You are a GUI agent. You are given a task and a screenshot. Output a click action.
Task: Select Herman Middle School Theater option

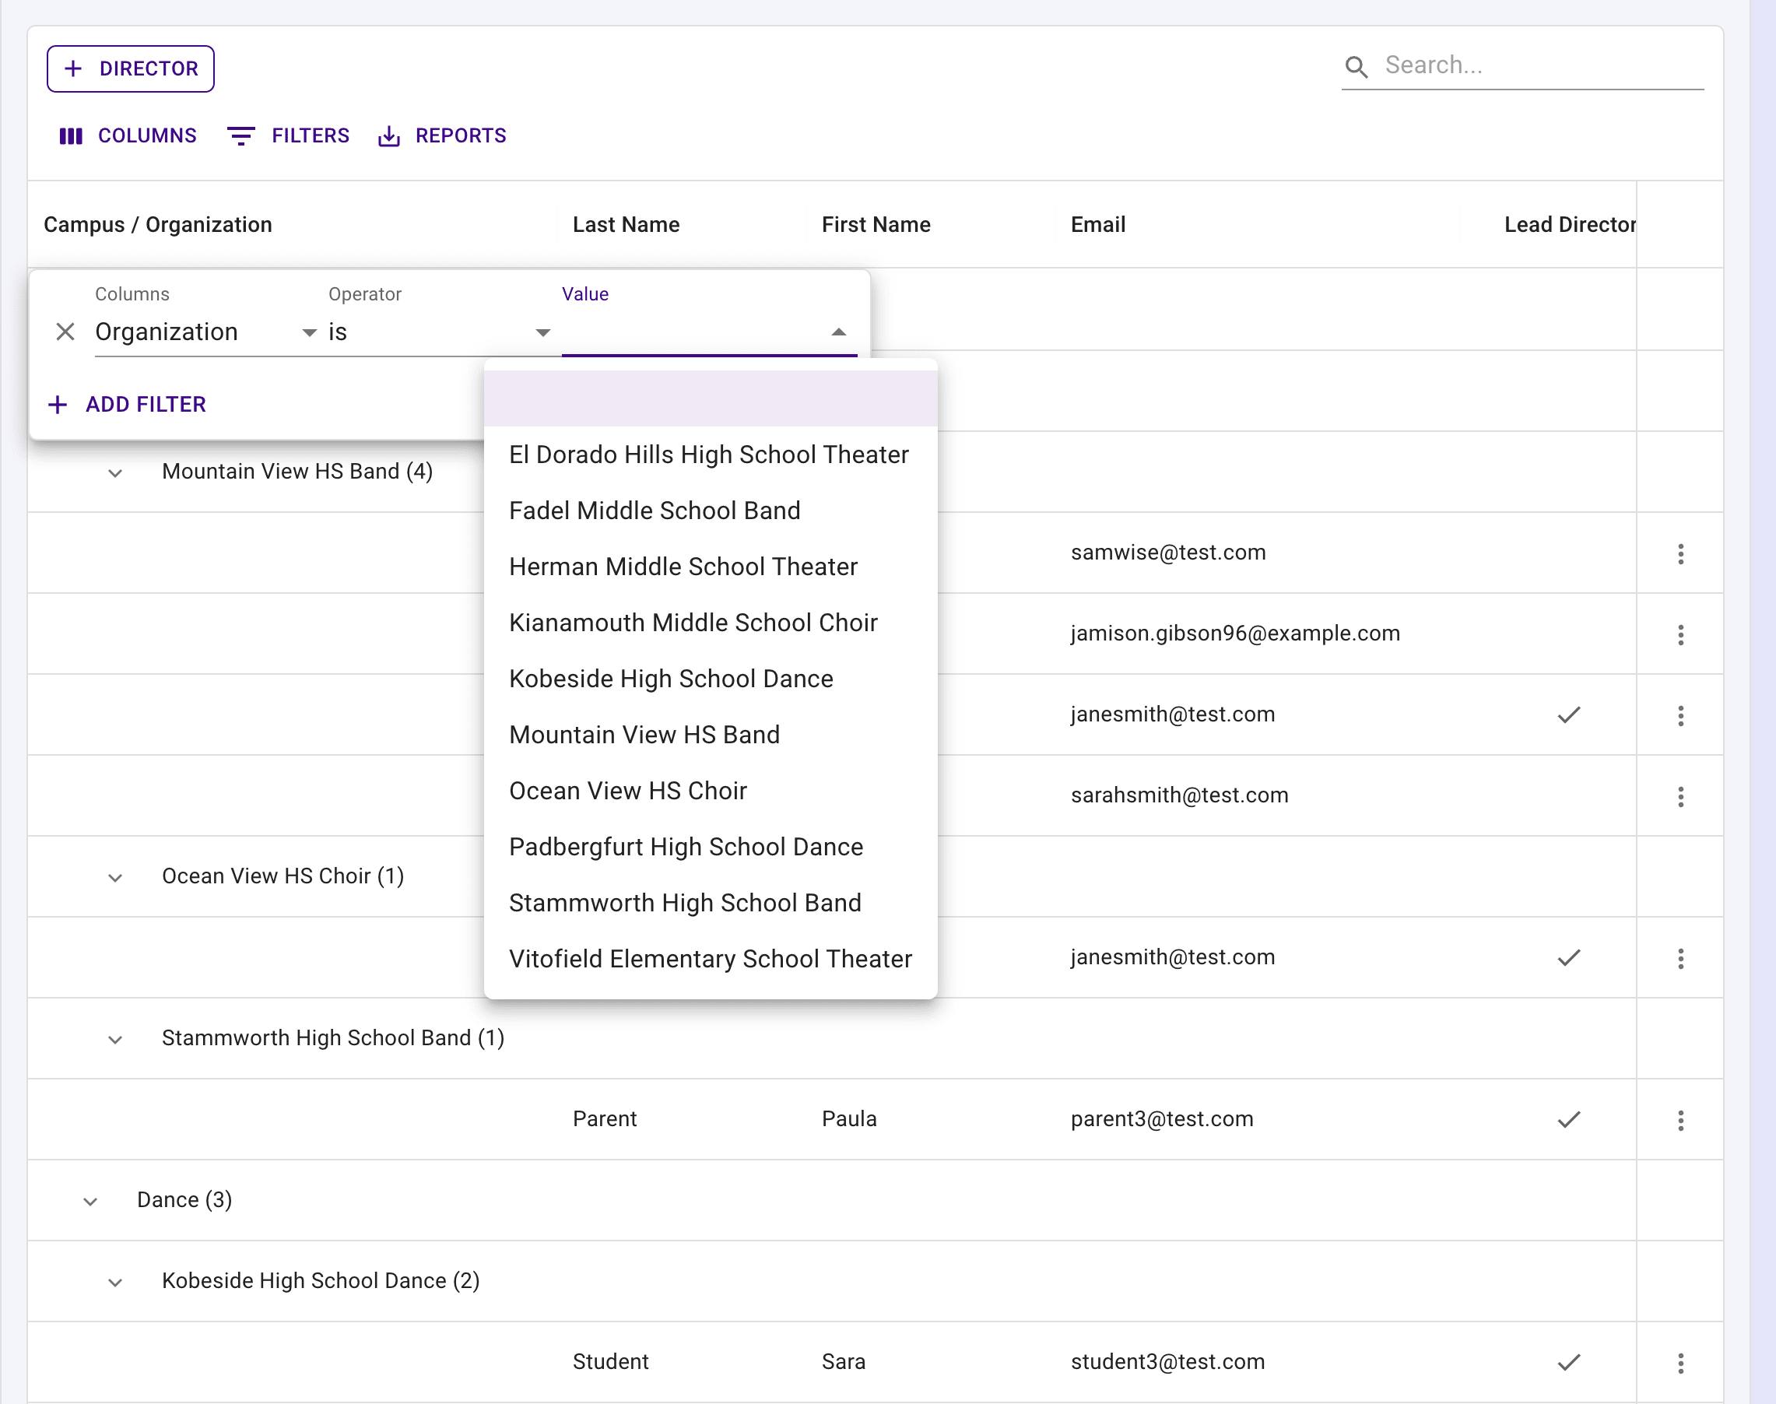click(710, 567)
